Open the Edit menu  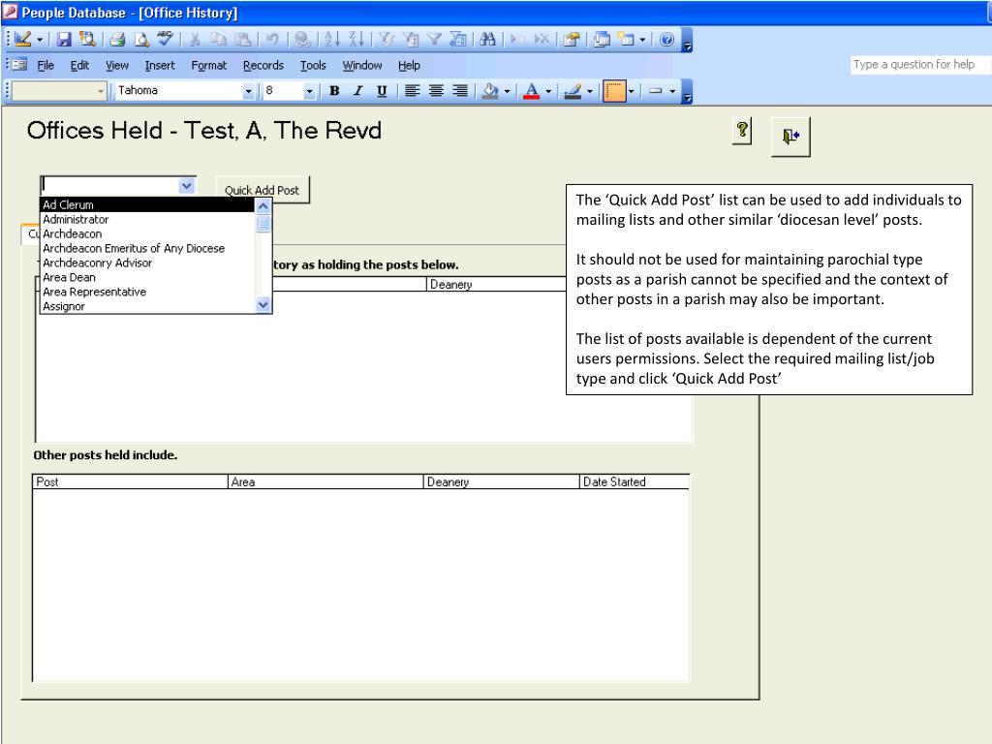79,65
